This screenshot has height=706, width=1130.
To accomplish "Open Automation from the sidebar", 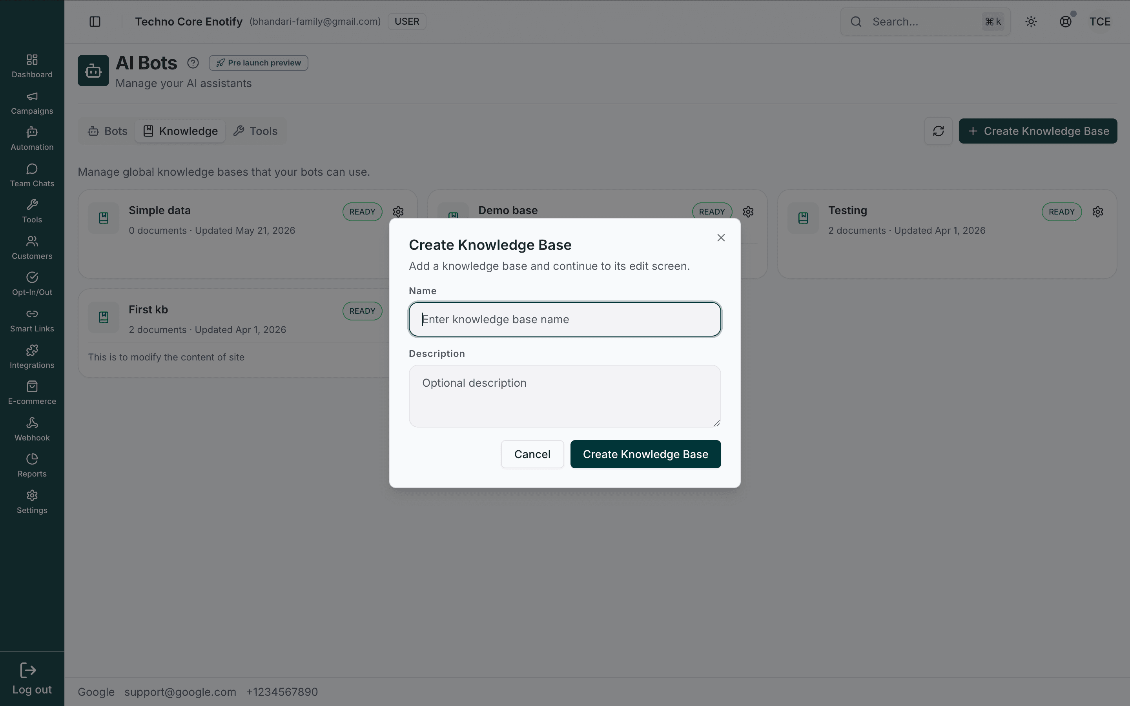I will 32,139.
